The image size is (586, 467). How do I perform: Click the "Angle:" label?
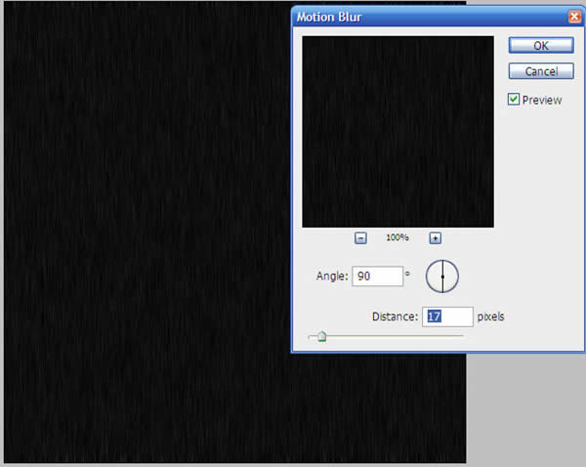[332, 276]
